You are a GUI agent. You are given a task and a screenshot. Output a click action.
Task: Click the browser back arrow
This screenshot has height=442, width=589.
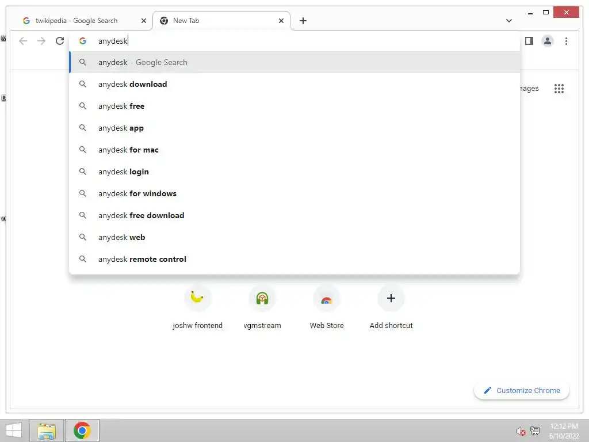coord(23,41)
